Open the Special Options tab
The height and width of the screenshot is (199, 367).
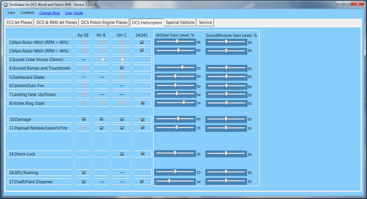tap(180, 22)
